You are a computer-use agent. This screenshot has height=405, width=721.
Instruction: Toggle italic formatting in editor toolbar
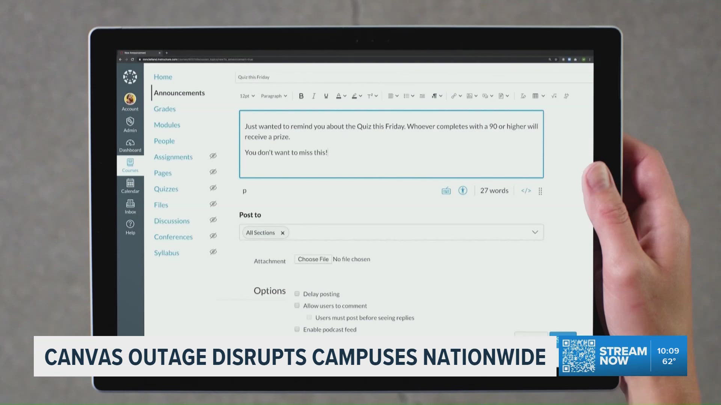(314, 96)
